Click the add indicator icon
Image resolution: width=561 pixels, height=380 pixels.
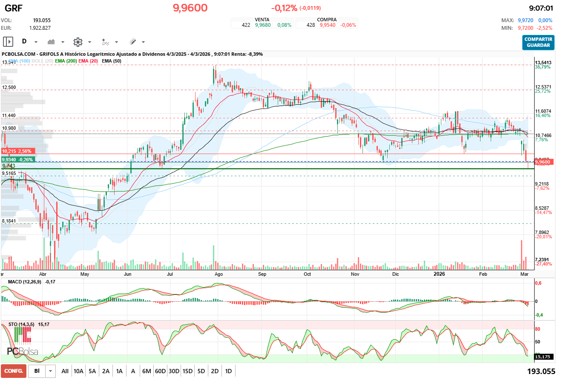105,42
